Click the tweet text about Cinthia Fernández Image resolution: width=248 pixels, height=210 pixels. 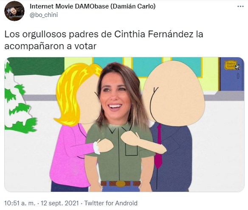pyautogui.click(x=104, y=40)
